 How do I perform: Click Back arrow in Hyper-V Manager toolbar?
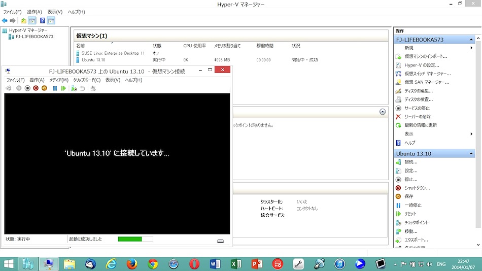[x=5, y=21]
